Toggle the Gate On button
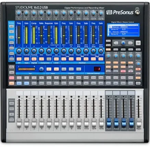 [26, 59]
